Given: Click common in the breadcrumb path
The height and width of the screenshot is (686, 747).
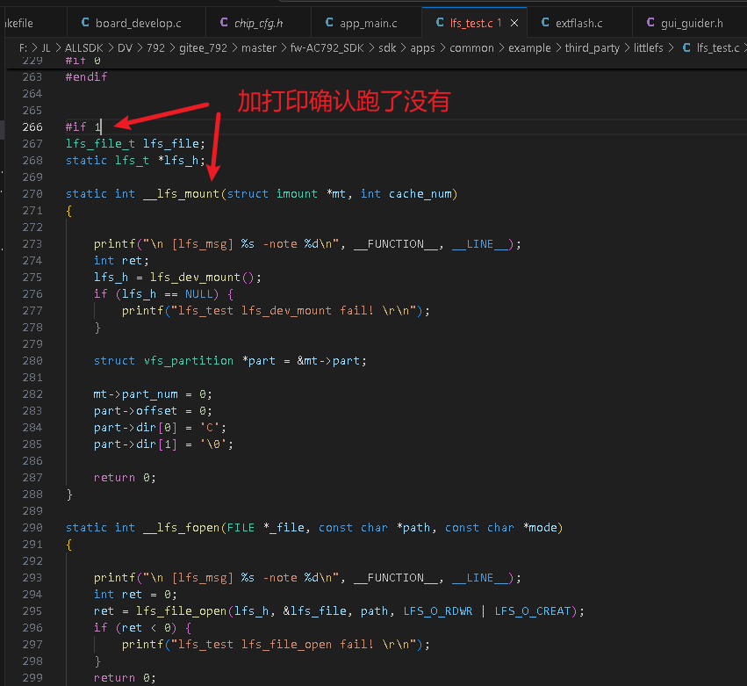Looking at the screenshot, I should click(x=471, y=48).
